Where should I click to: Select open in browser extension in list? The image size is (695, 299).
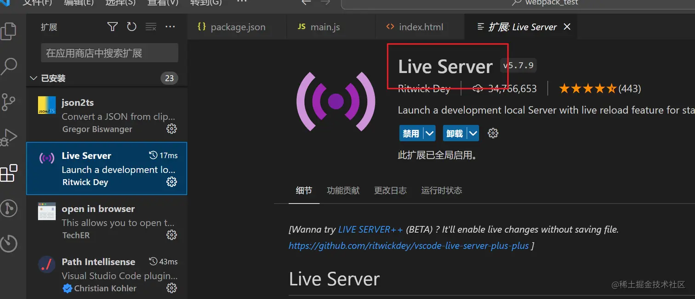tap(107, 221)
